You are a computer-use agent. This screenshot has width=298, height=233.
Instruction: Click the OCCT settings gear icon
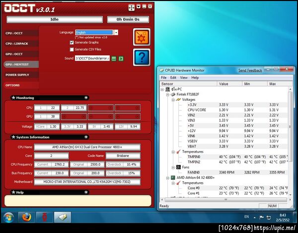coord(142,37)
